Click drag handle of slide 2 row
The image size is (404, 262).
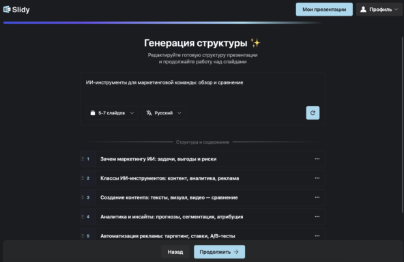pos(83,178)
